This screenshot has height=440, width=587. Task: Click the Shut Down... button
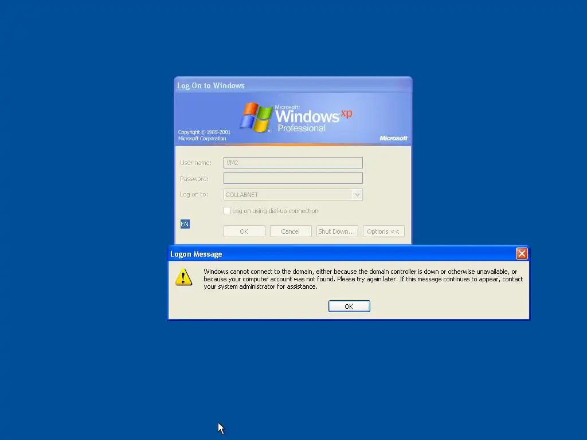[337, 231]
